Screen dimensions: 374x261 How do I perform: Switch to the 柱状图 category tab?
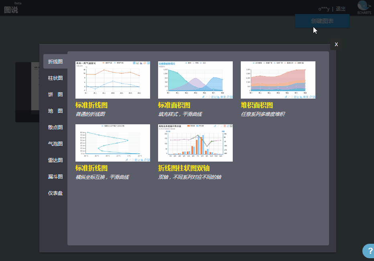point(55,78)
